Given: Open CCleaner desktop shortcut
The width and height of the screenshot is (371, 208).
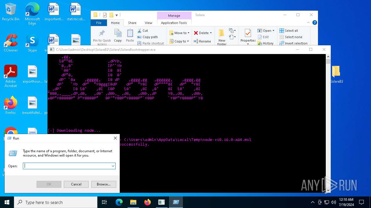Looking at the screenshot, I should click(11, 43).
